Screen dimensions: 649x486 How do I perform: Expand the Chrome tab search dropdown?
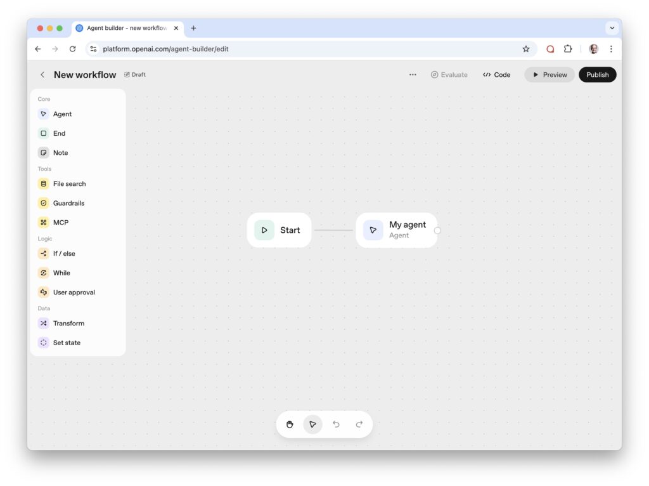[612, 28]
